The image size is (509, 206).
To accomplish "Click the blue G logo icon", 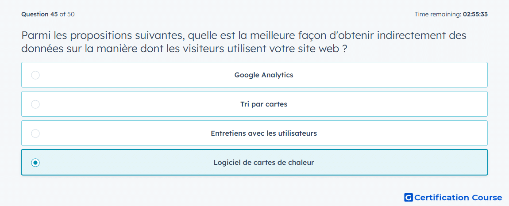I will (409, 198).
